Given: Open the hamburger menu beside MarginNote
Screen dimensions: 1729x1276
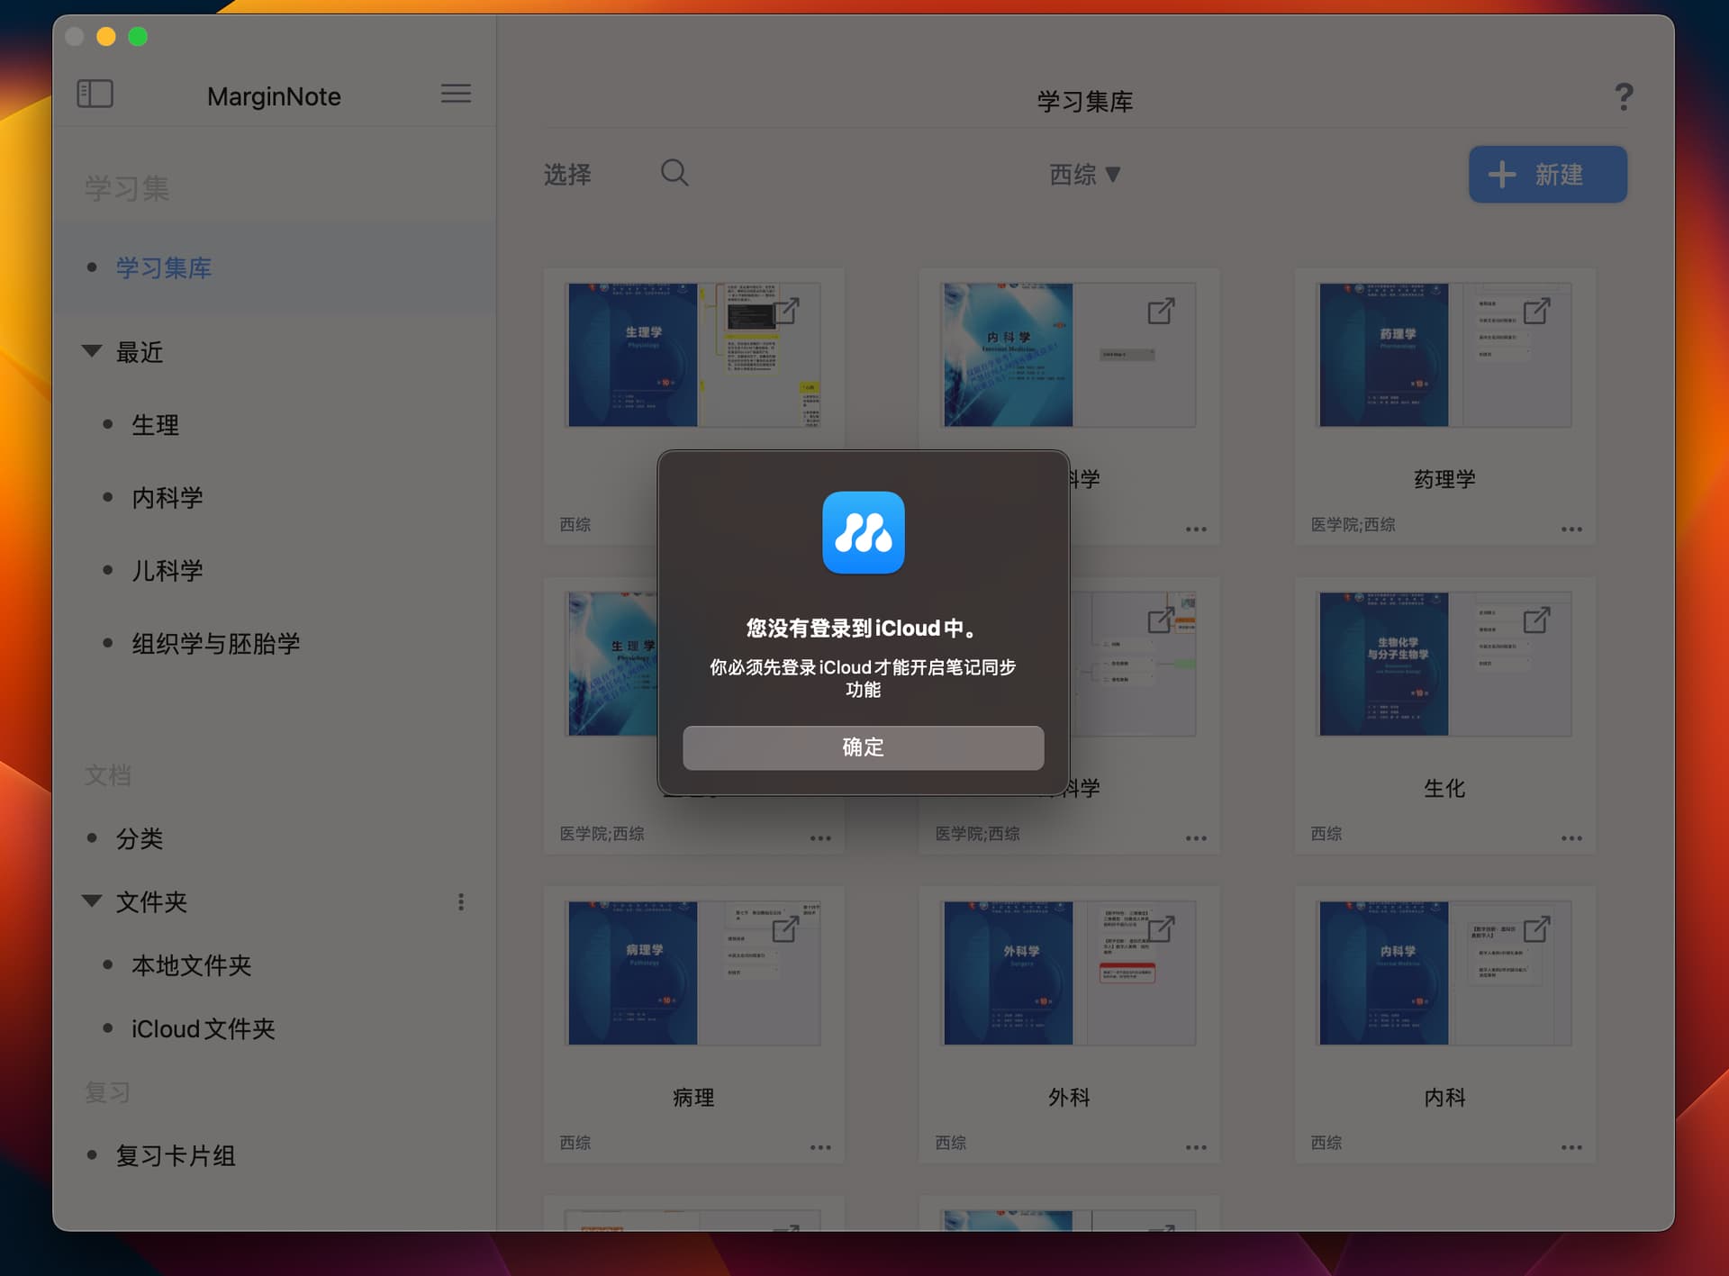Looking at the screenshot, I should [x=456, y=94].
